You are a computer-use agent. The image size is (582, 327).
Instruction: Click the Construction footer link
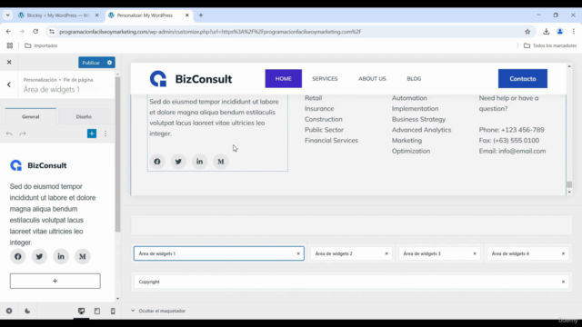324,119
